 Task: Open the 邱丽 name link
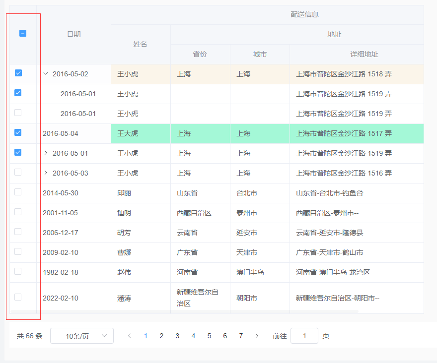tap(124, 192)
